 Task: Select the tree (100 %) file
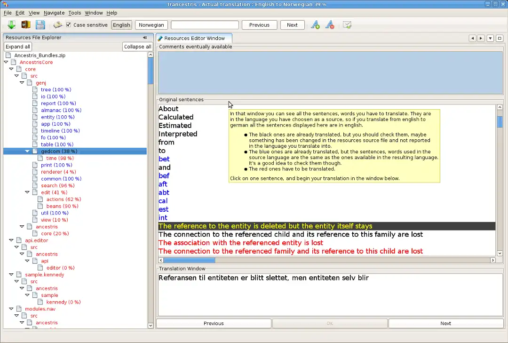(x=56, y=89)
